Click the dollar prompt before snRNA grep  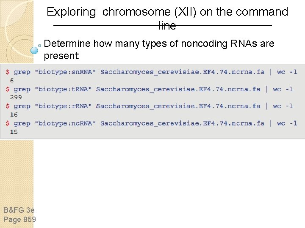click(8, 72)
